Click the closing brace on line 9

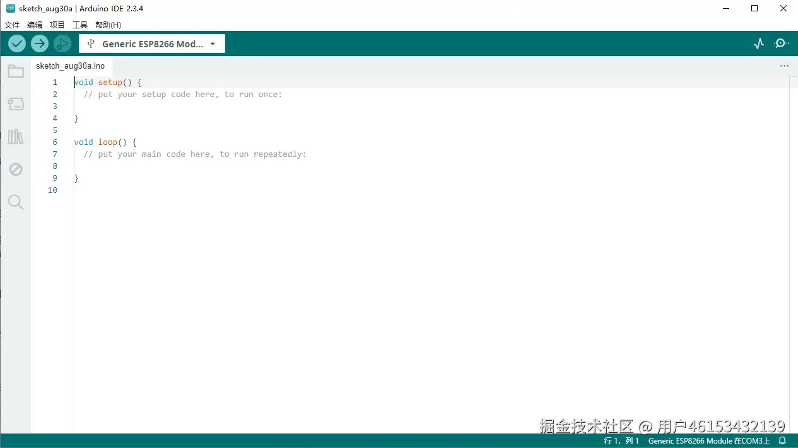[x=76, y=178]
